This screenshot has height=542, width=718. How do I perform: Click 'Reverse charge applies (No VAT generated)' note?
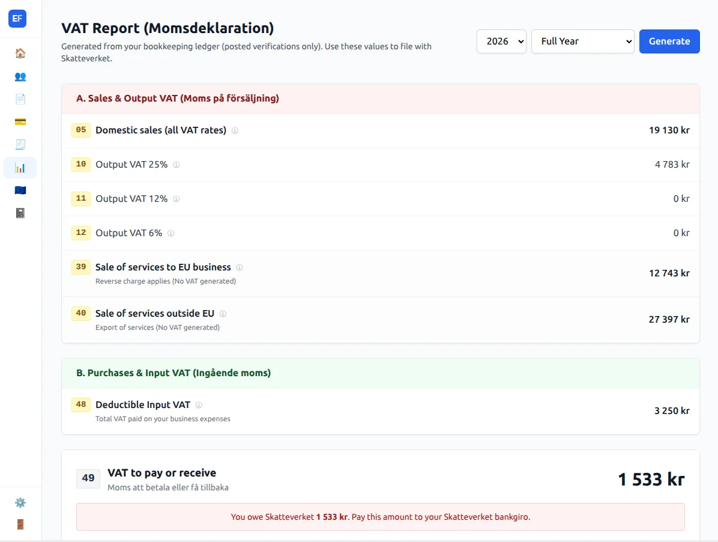[166, 281]
